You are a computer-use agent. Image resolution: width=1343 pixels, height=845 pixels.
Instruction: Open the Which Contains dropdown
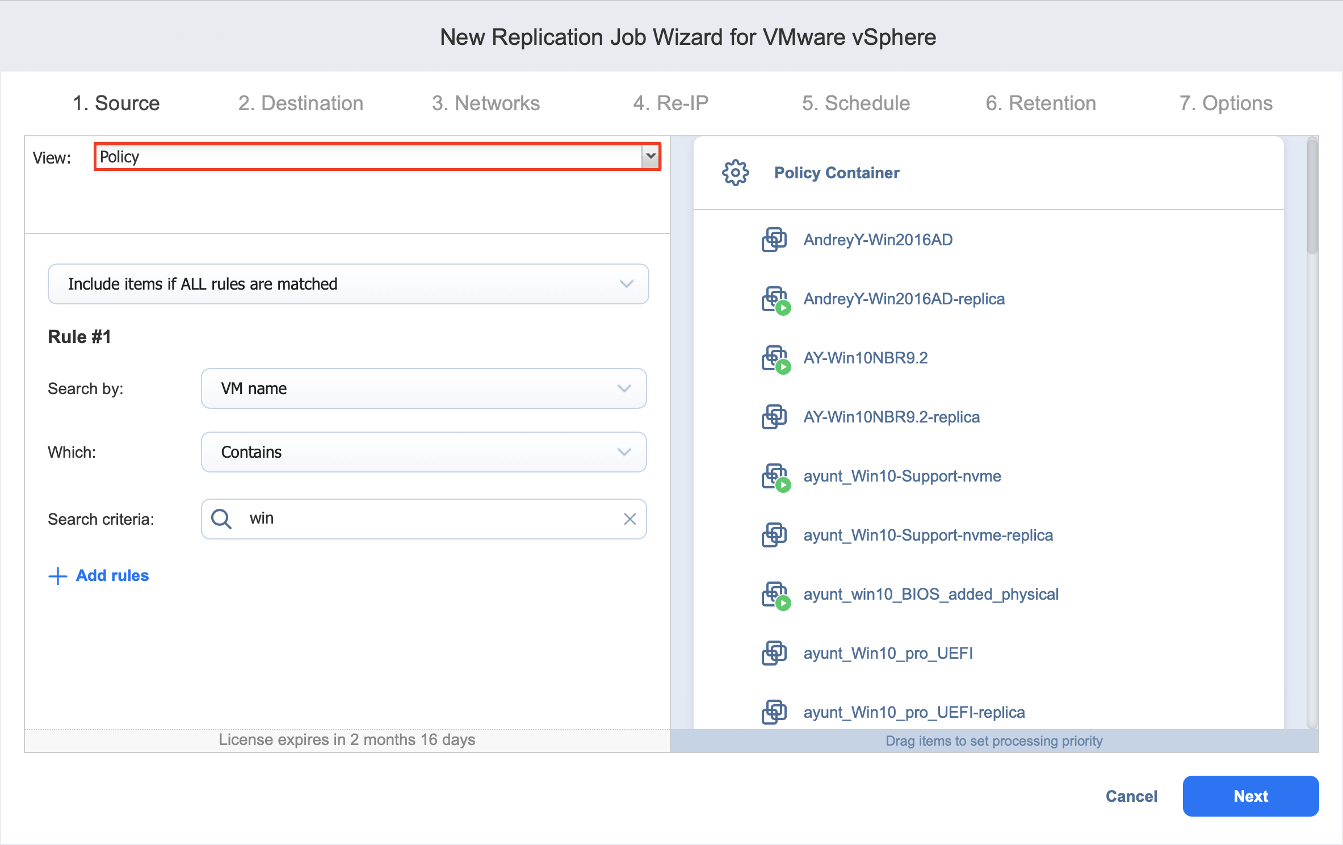423,452
